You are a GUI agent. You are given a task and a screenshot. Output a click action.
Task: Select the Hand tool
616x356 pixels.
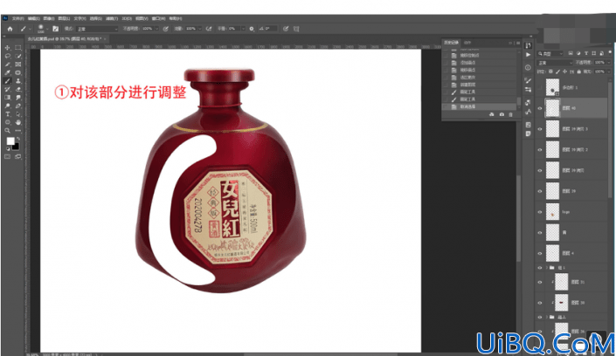(x=18, y=122)
